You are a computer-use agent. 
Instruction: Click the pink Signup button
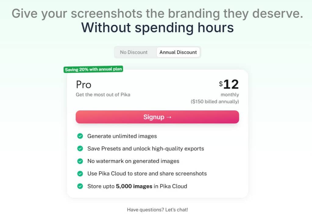coord(157,117)
